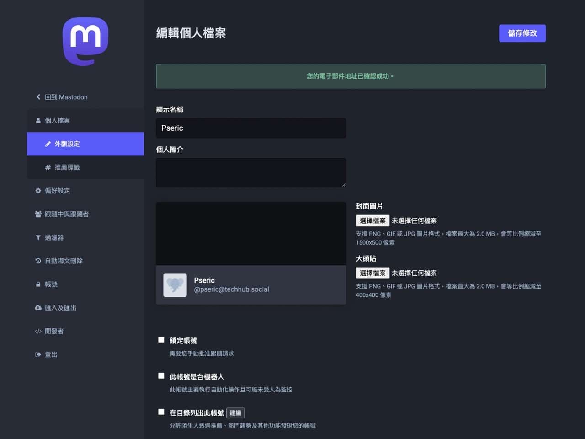Click 登出 to sign out
Viewport: 585px width, 439px height.
(x=85, y=355)
